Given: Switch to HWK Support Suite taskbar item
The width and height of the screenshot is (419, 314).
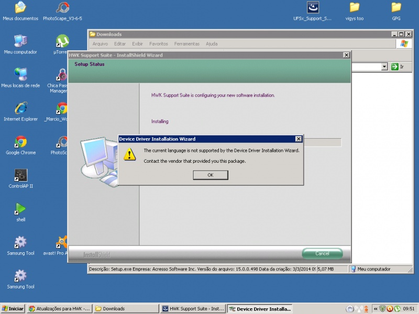Looking at the screenshot, I should [193, 309].
